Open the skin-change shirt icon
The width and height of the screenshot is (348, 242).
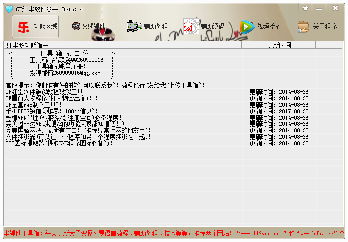[305, 8]
